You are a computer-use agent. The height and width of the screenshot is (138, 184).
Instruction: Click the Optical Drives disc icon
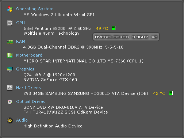coord(10,102)
